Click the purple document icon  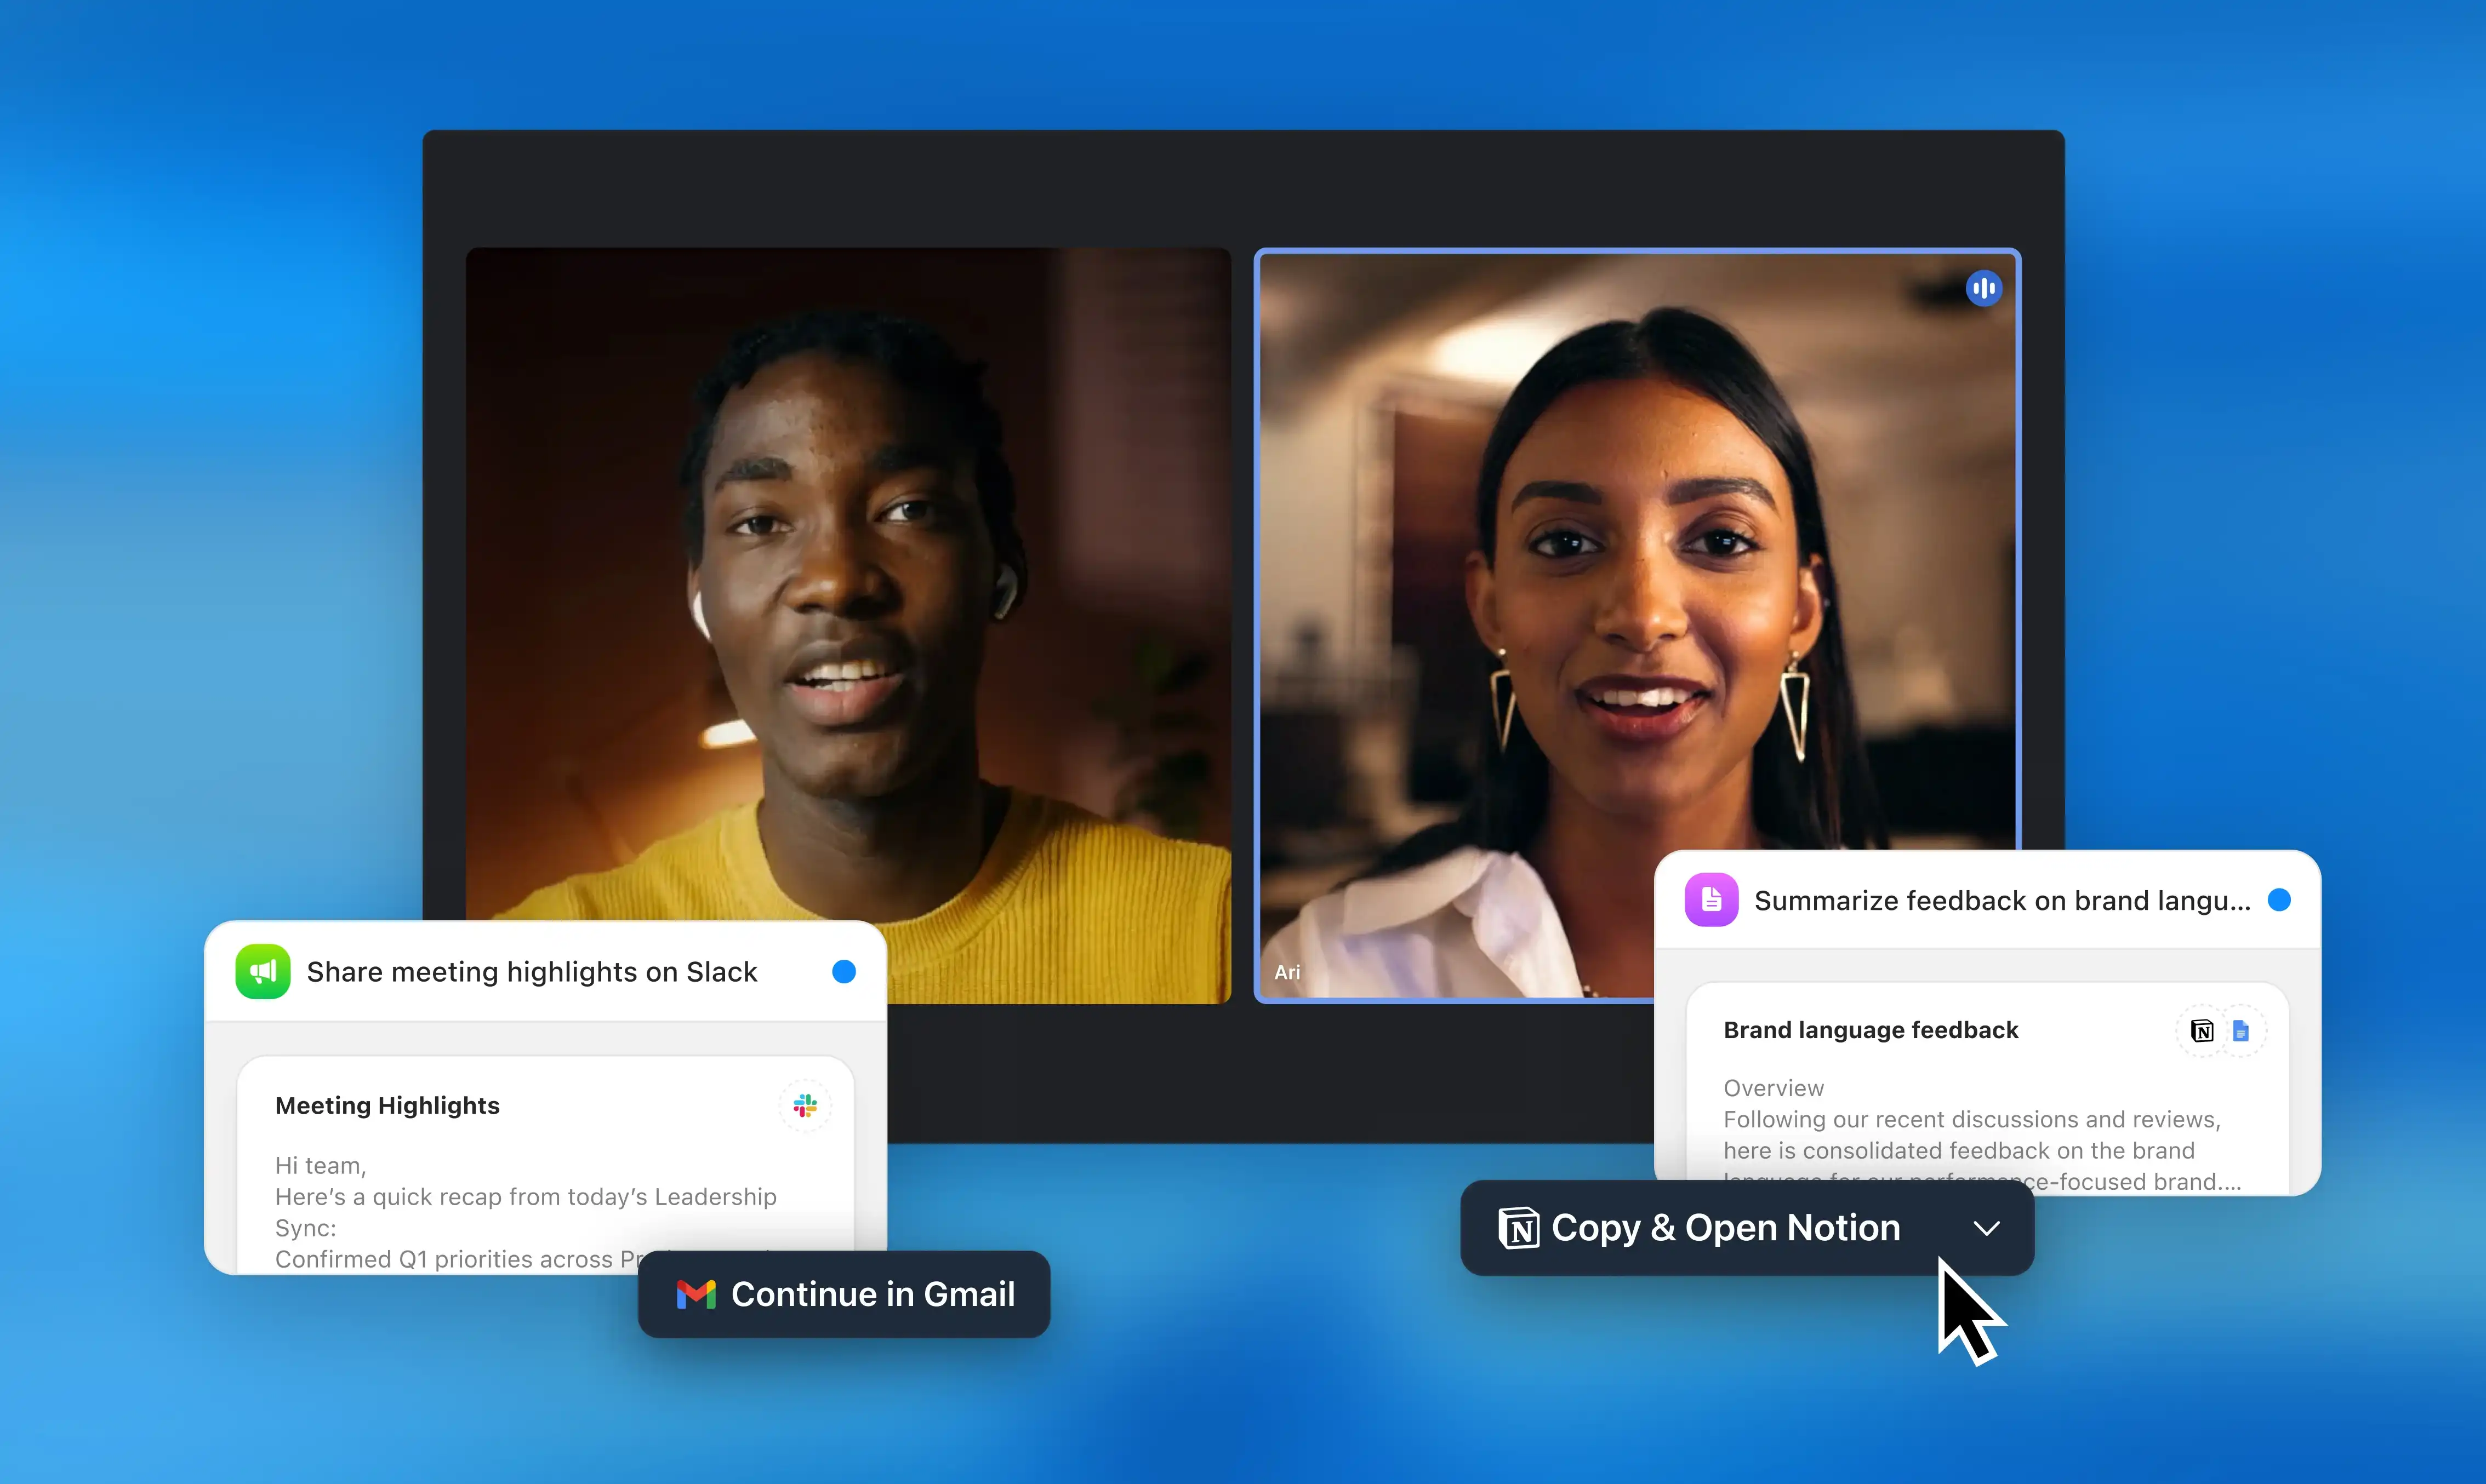(1710, 900)
